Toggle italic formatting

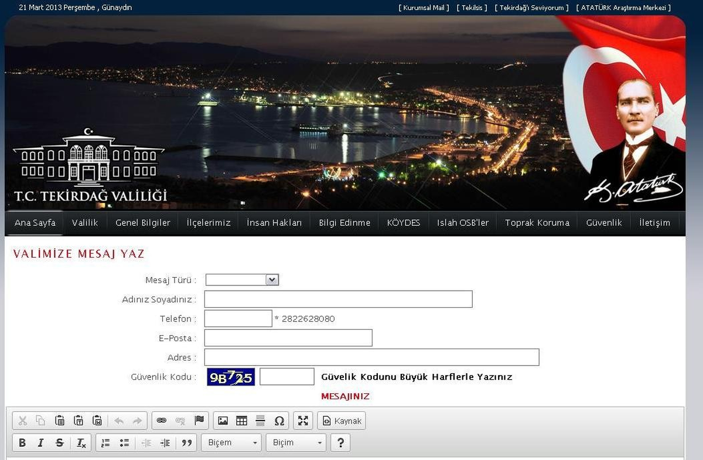(40, 442)
